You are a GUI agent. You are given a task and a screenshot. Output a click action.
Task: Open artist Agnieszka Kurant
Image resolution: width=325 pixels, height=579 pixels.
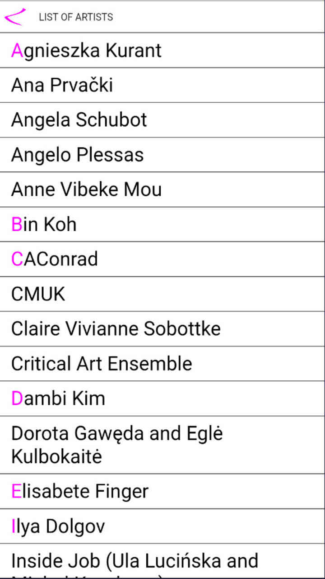(87, 50)
